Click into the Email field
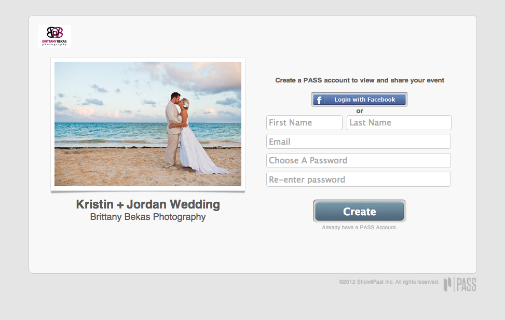This screenshot has height=320, width=505. coord(358,142)
